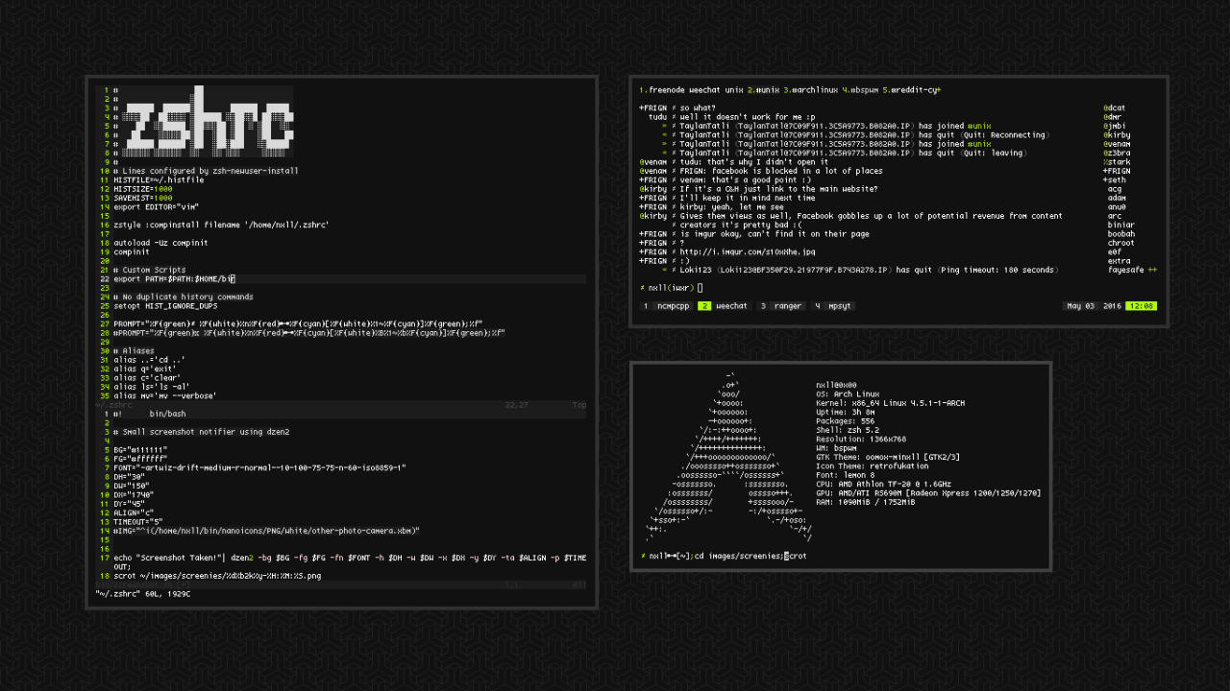The width and height of the screenshot is (1230, 691).
Task: Select fayesafe in the weechat nicklist
Action: click(1125, 271)
